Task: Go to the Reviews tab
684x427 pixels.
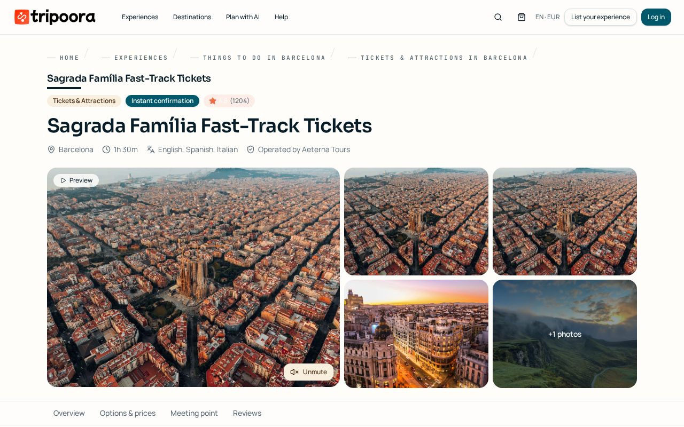Action: point(247,413)
